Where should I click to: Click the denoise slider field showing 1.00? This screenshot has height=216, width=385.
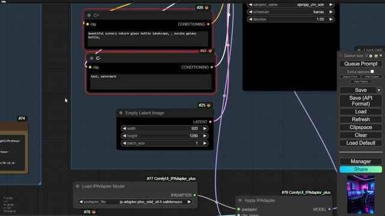(291, 19)
